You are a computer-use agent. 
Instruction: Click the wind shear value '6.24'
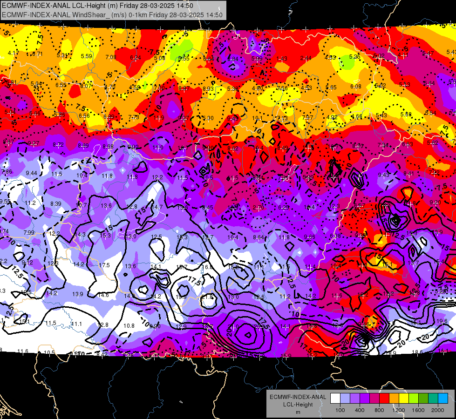pos(135,58)
